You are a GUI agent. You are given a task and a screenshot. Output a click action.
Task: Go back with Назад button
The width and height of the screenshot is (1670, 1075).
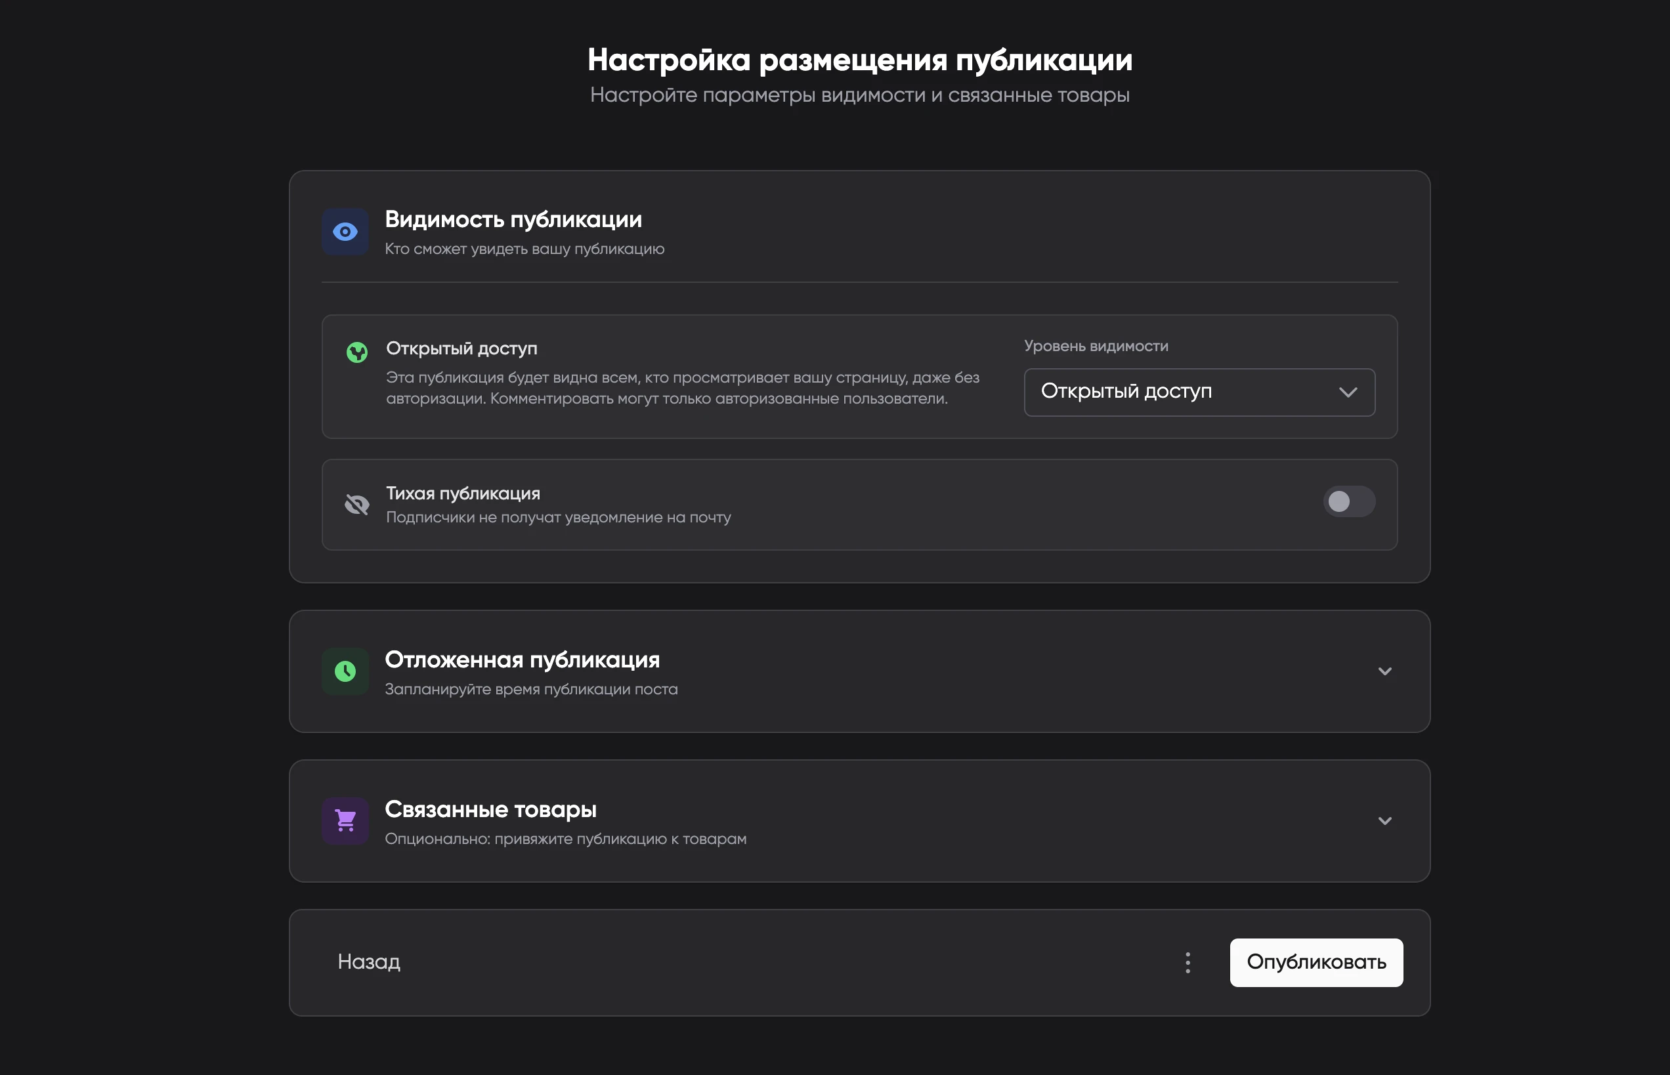tap(369, 962)
